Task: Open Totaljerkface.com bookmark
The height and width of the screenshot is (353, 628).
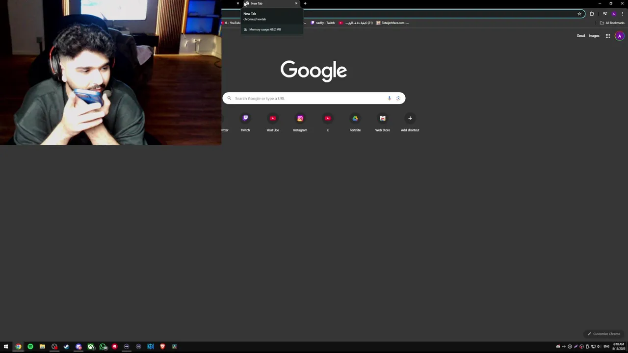Action: pos(392,23)
